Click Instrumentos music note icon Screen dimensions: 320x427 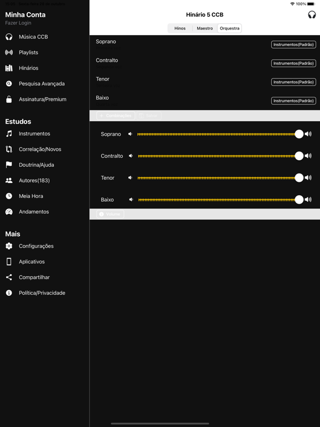9,133
